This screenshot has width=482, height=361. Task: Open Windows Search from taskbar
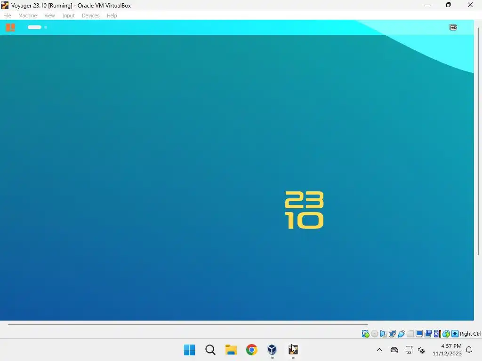[x=210, y=350]
